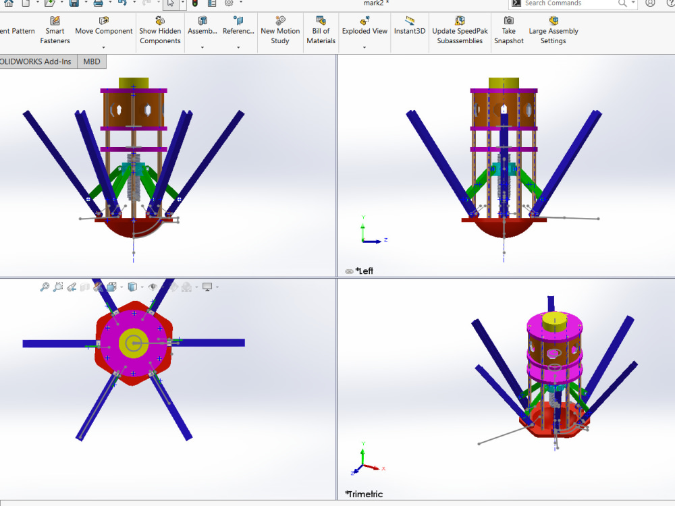Expand the Display Style dropdown
The width and height of the screenshot is (675, 506).
(142, 287)
